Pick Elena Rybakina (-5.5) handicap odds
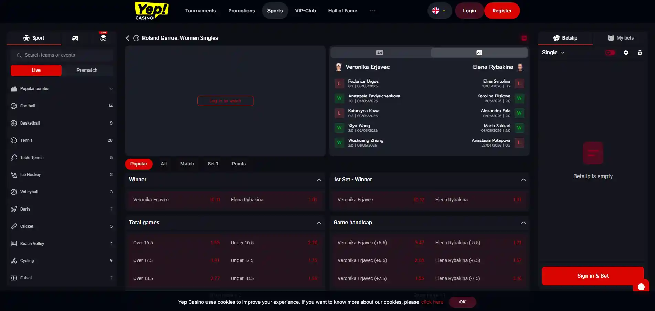Viewport: 655px width, 311px height. pos(478,243)
